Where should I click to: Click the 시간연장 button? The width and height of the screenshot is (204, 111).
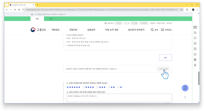tap(118, 23)
